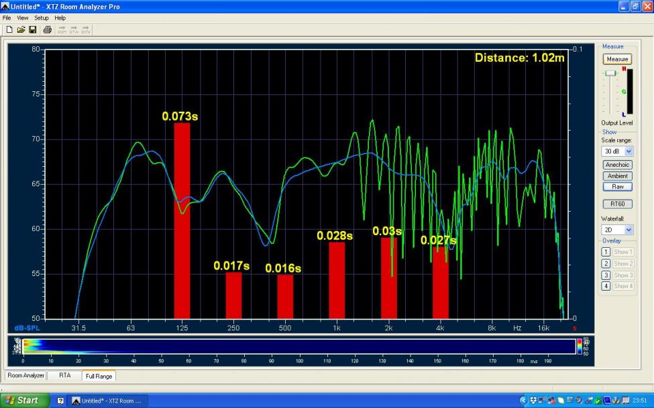Toggle the Ambient curve display
The height and width of the screenshot is (408, 654).
point(617,176)
